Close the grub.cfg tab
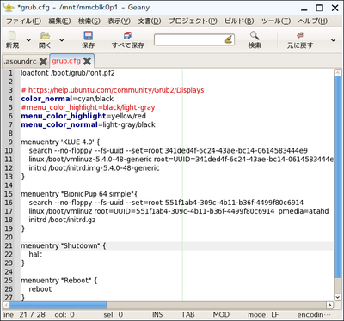The width and height of the screenshot is (344, 321). [x=87, y=61]
